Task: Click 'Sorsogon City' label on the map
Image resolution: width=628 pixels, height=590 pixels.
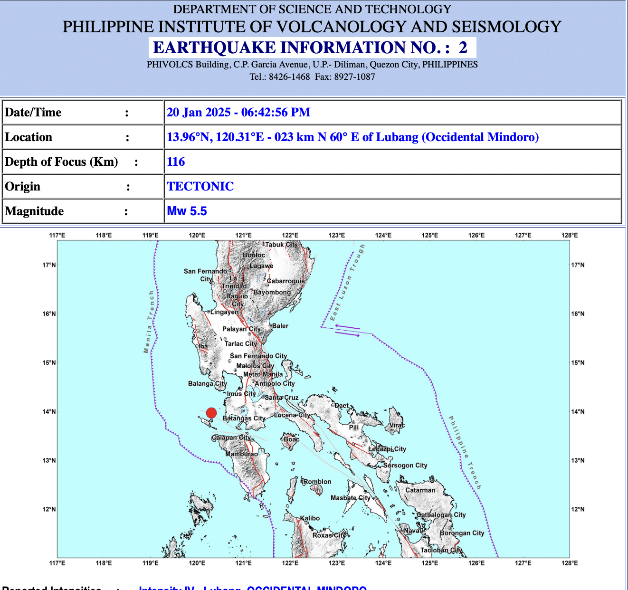Action: click(405, 466)
